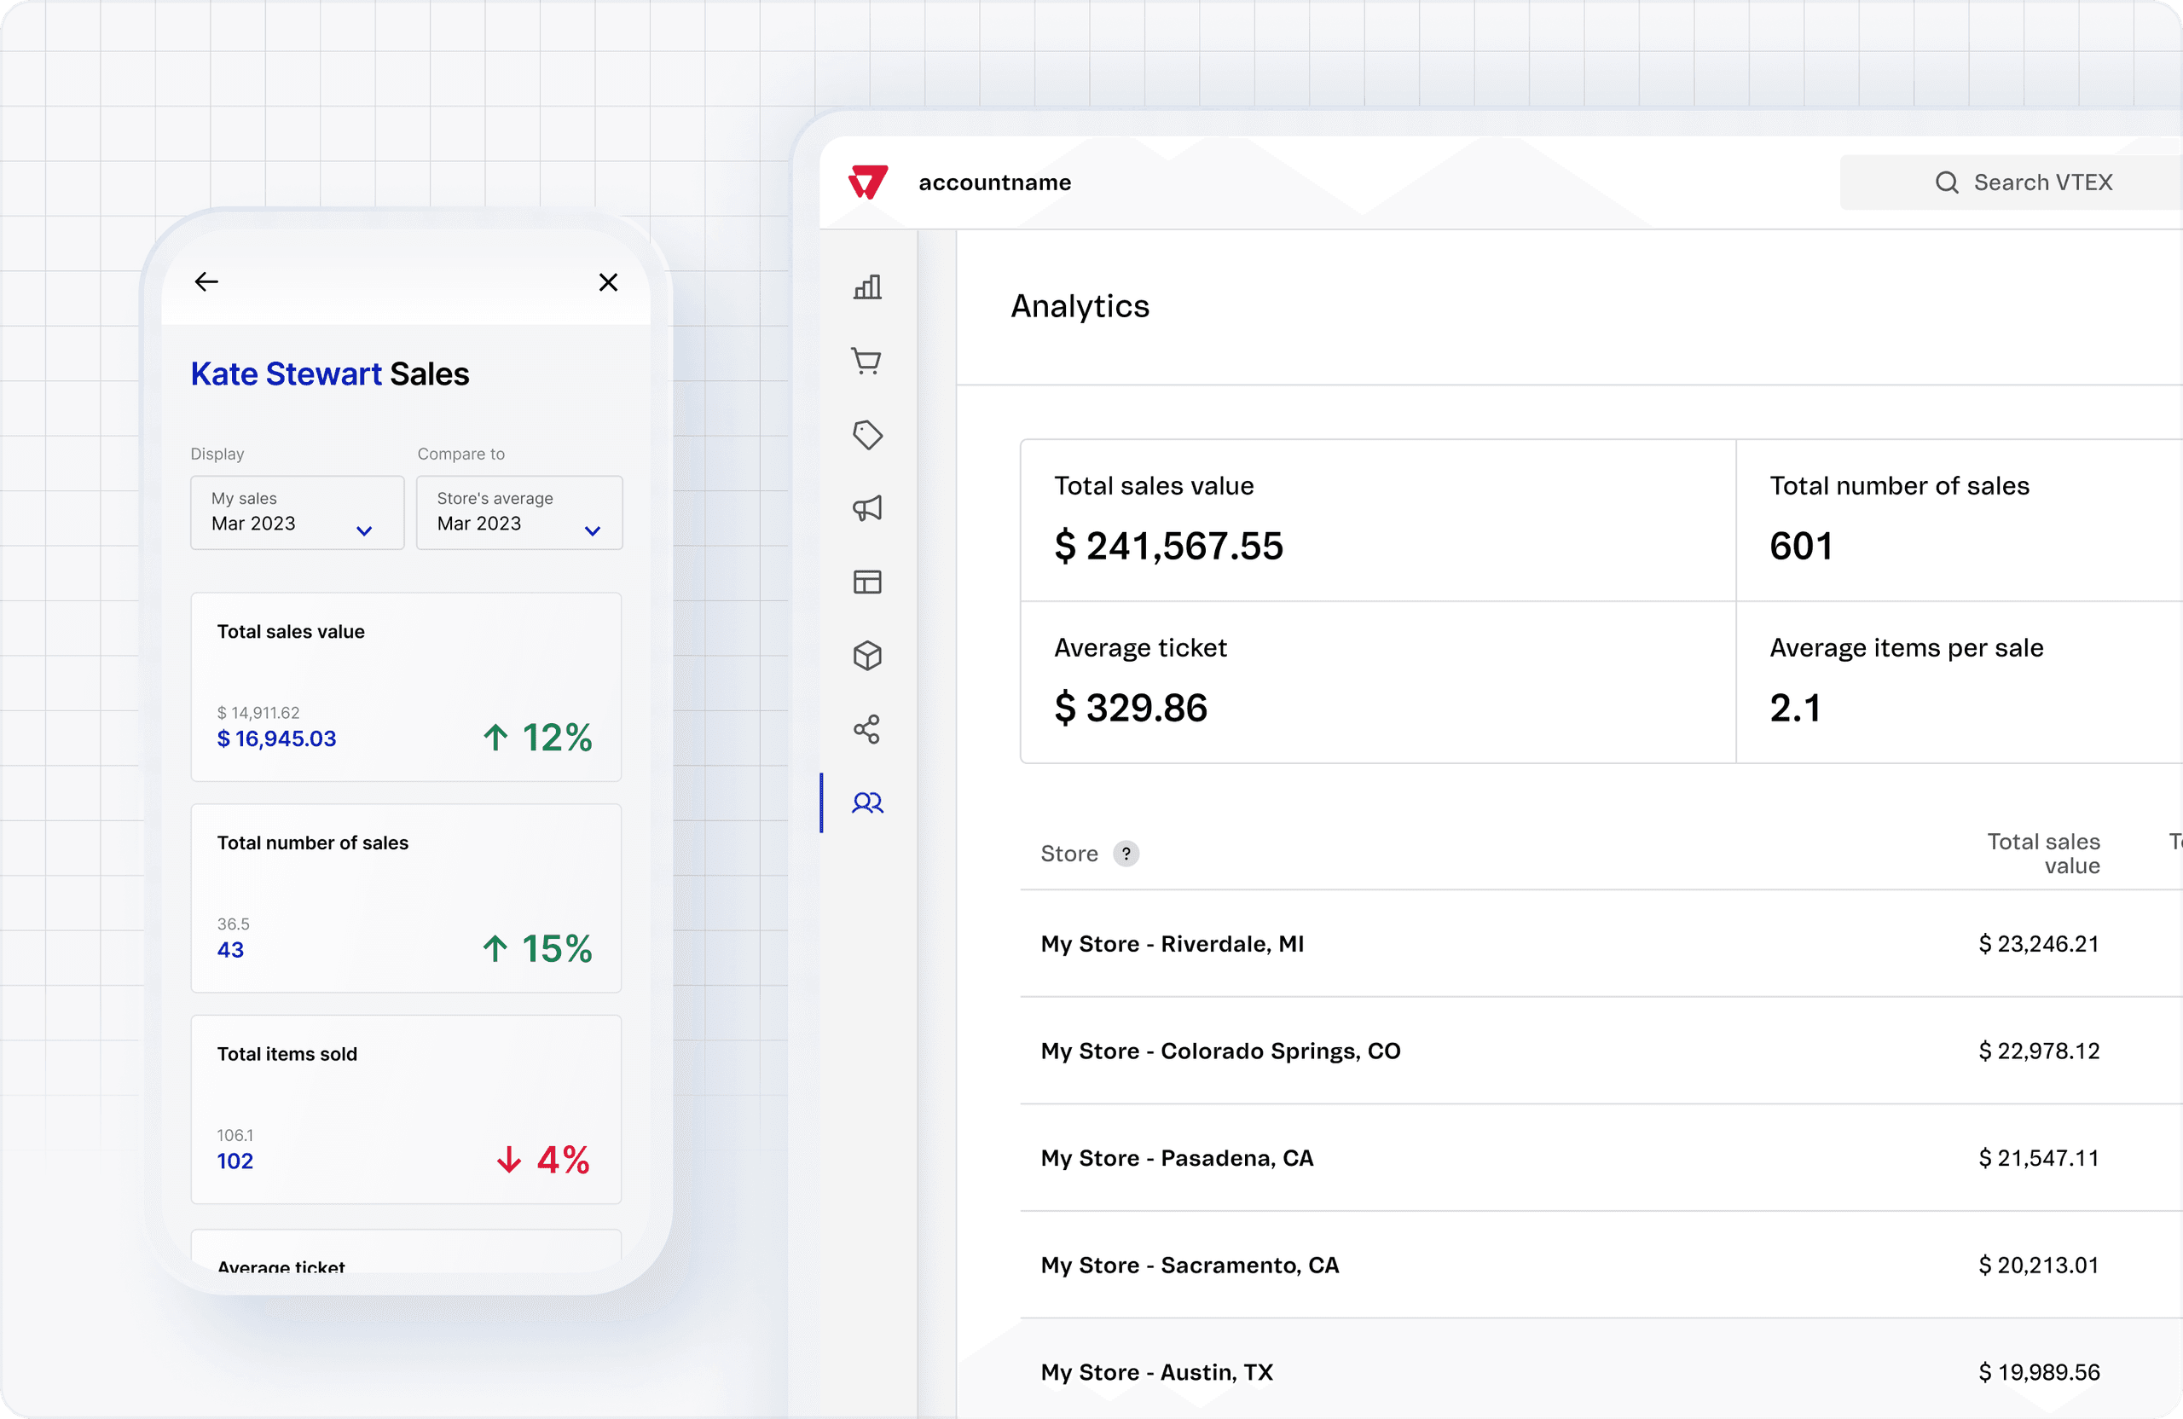Open the My sales Mar 2023 dropdown
Viewport: 2183px width, 1419px height.
(x=296, y=513)
